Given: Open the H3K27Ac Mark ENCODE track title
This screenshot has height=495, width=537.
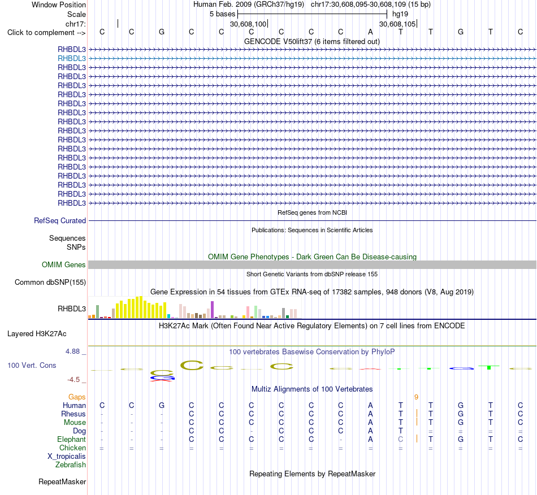Looking at the screenshot, I should coord(312,325).
